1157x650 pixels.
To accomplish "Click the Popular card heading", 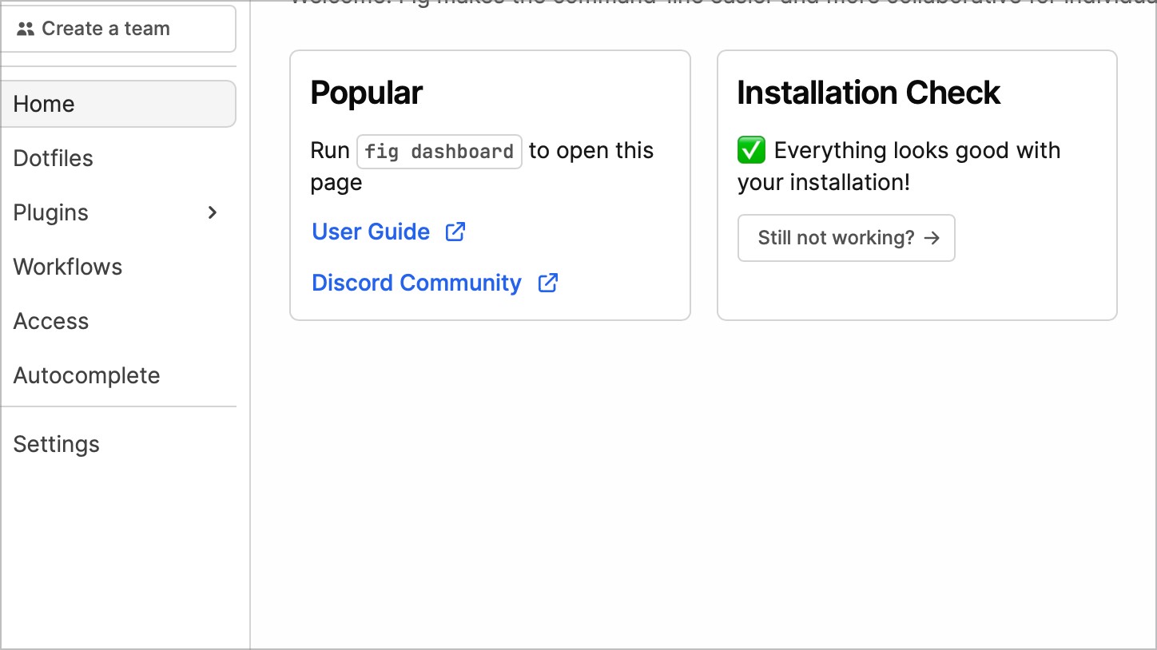I will click(x=367, y=93).
